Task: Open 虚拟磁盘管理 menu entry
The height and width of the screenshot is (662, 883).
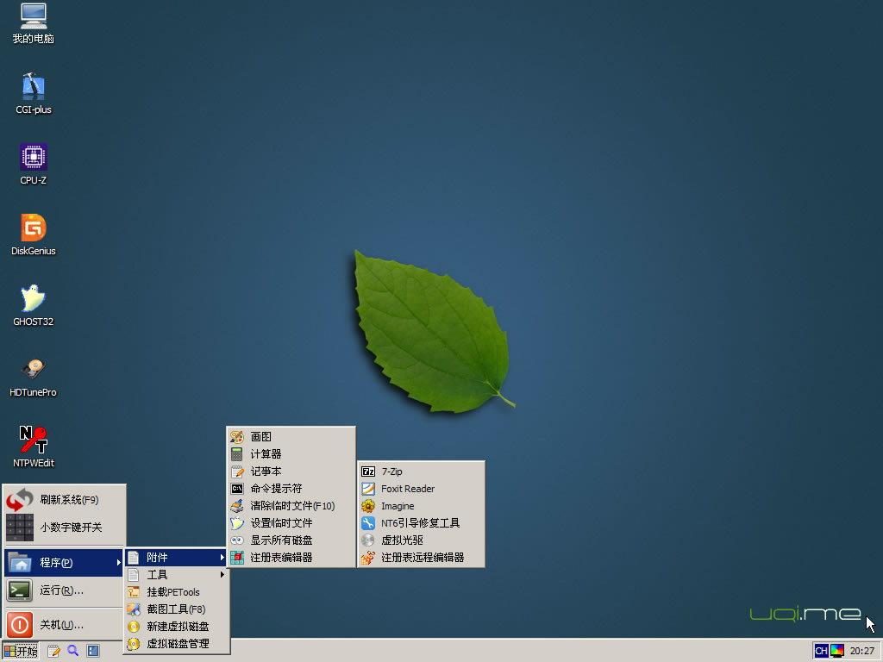Action: (x=177, y=643)
